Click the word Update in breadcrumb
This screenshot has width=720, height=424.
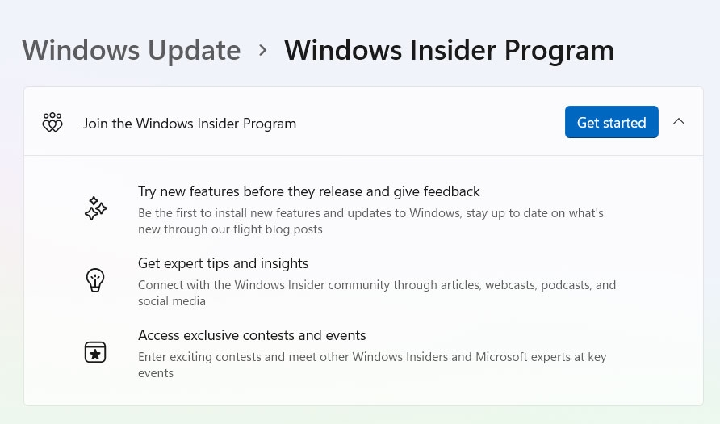tap(195, 50)
